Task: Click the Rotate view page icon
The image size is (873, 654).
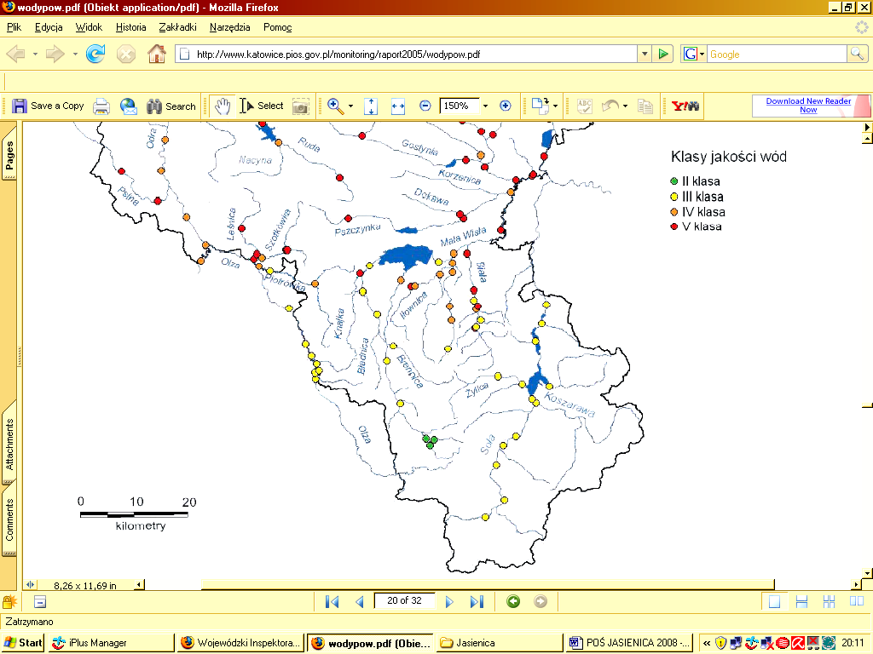Action: point(540,106)
